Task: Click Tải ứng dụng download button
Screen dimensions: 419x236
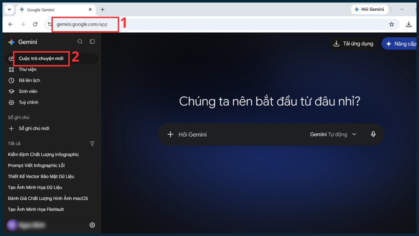Action: tap(353, 44)
